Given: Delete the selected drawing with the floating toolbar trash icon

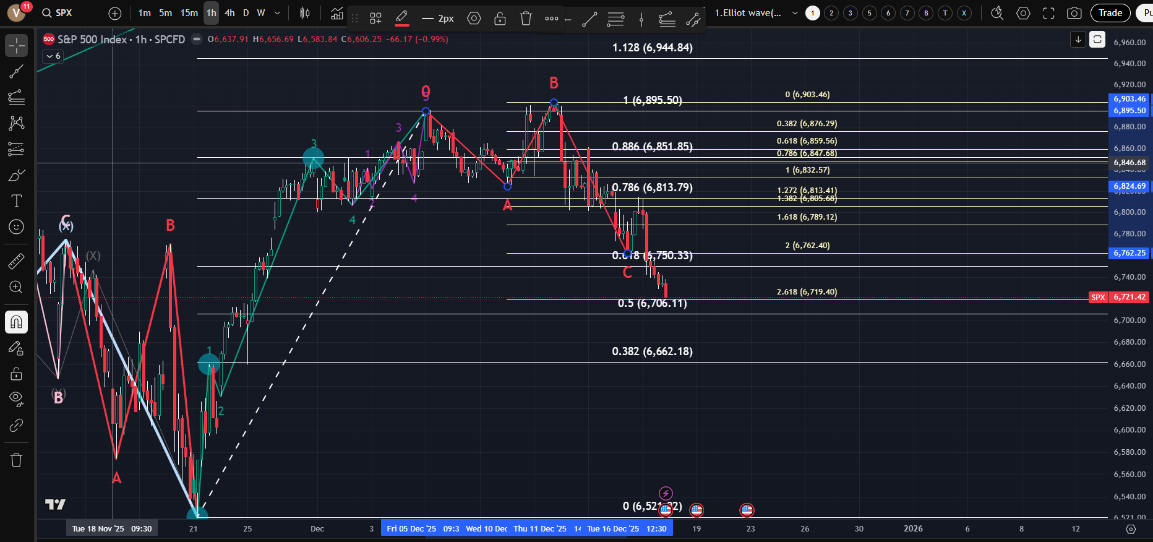Looking at the screenshot, I should pyautogui.click(x=526, y=19).
